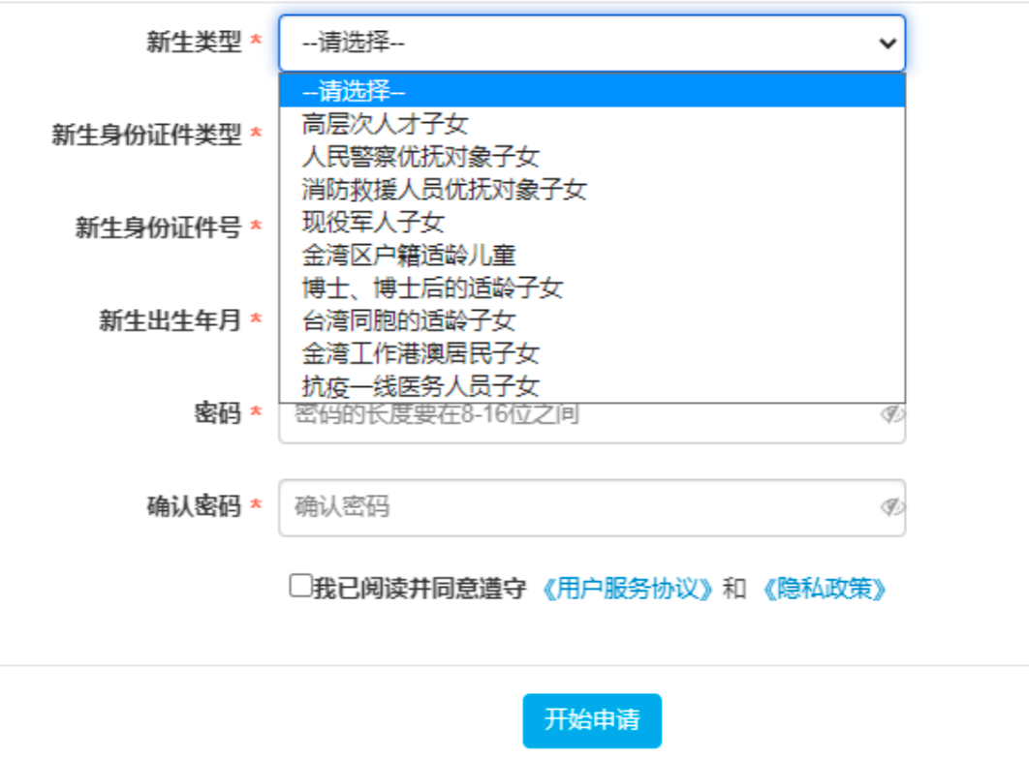Toggle password visibility eye icon in 密码 field
Screen dimensions: 1029x759
(891, 415)
